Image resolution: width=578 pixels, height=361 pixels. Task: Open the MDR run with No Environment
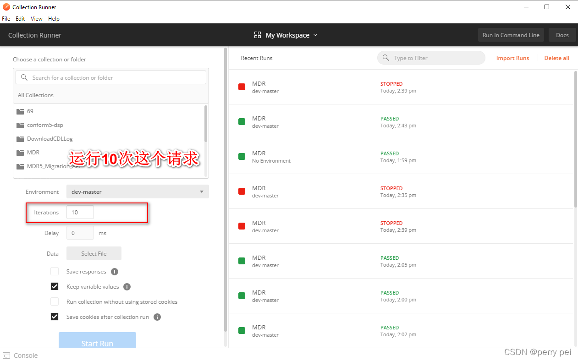pos(401,157)
